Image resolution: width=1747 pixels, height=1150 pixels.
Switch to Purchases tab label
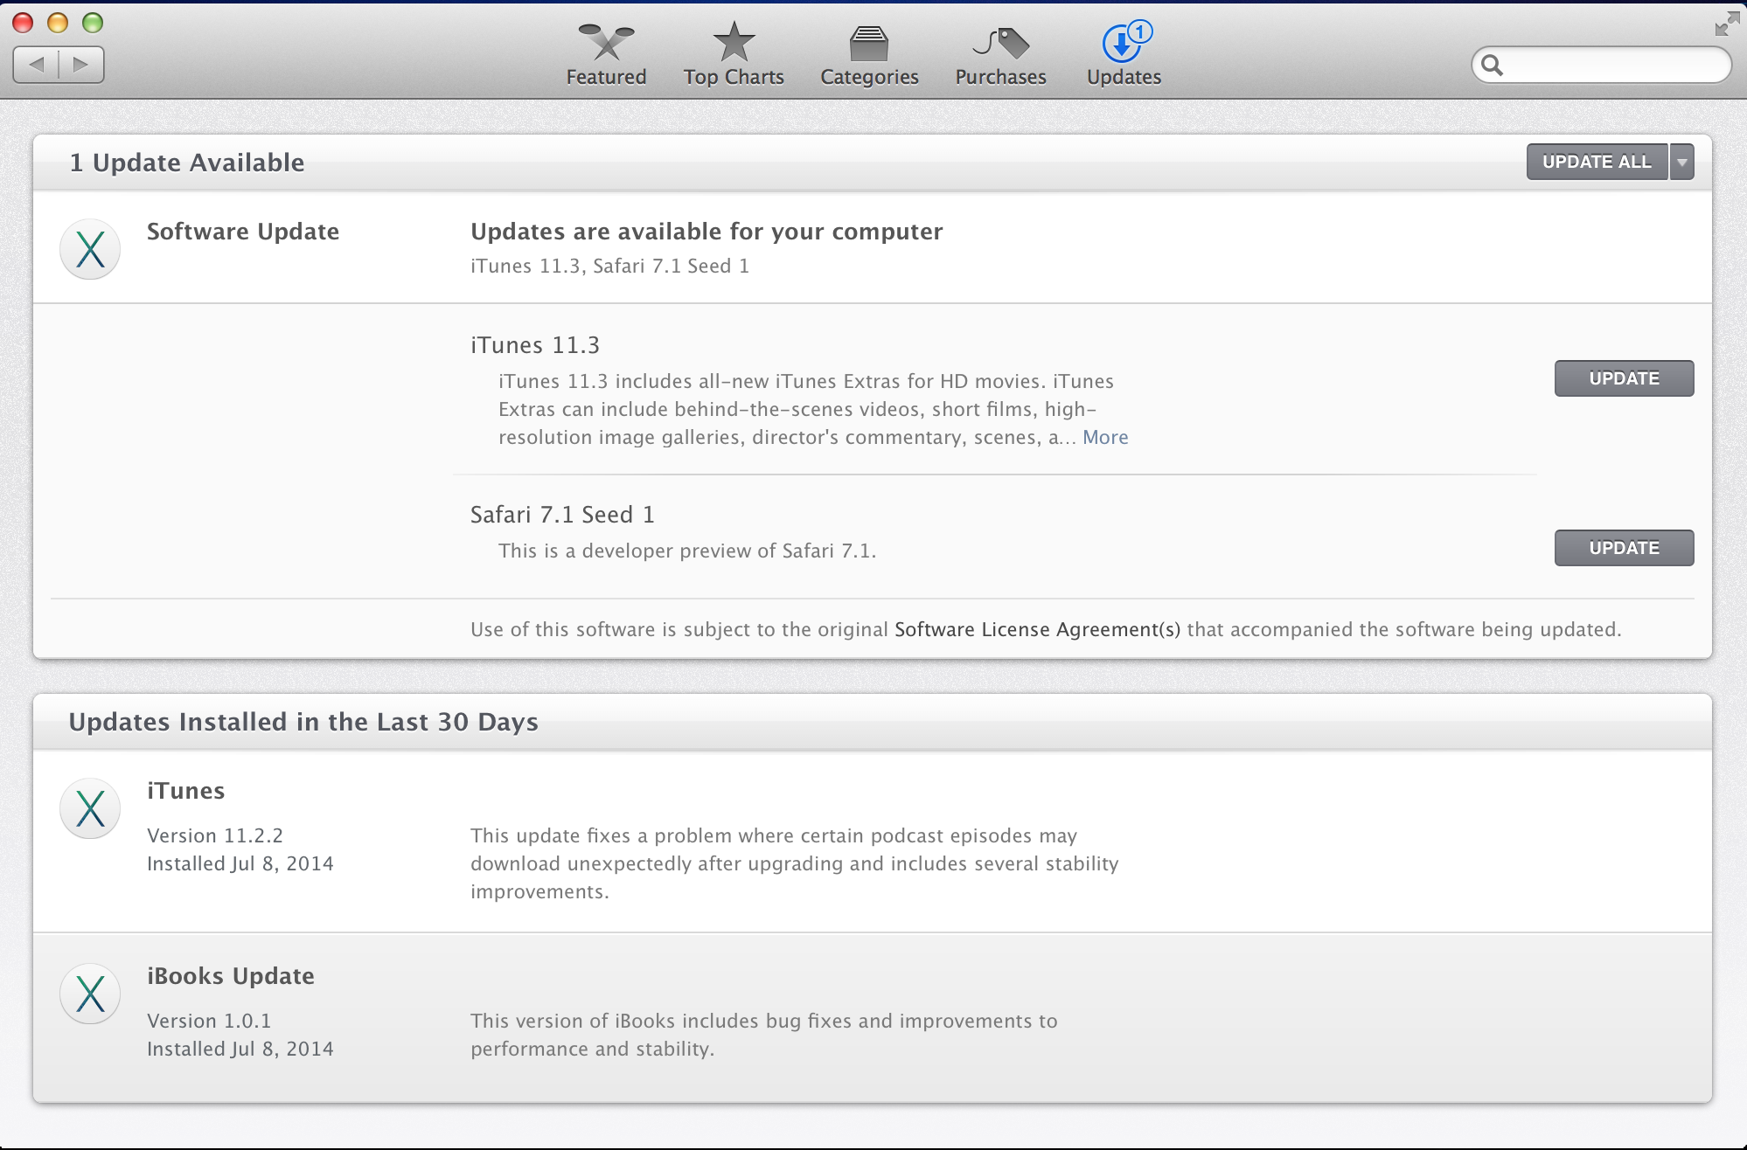1000,77
